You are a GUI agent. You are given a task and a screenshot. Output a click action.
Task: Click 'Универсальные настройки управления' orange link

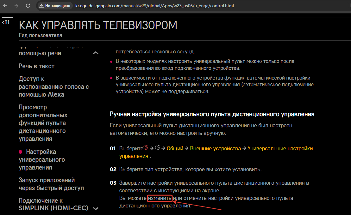coord(280,148)
